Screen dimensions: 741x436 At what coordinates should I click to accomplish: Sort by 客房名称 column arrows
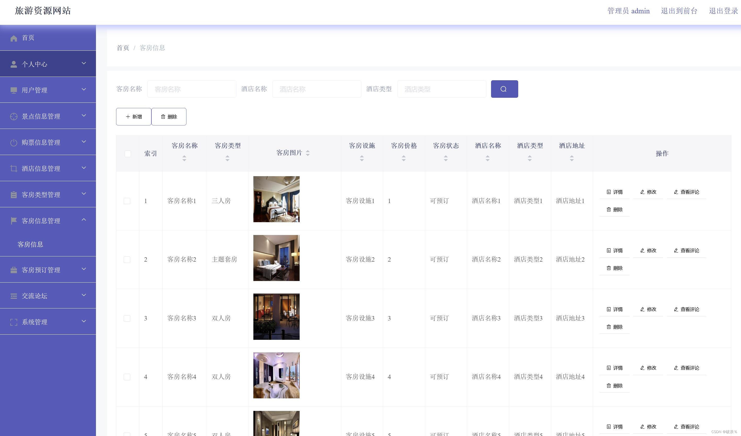[184, 158]
